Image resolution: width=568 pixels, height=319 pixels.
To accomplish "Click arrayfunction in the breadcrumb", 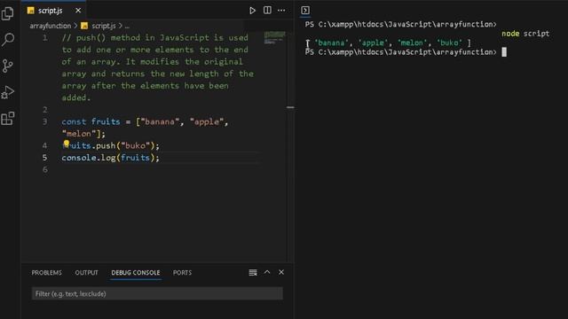I will tap(51, 26).
